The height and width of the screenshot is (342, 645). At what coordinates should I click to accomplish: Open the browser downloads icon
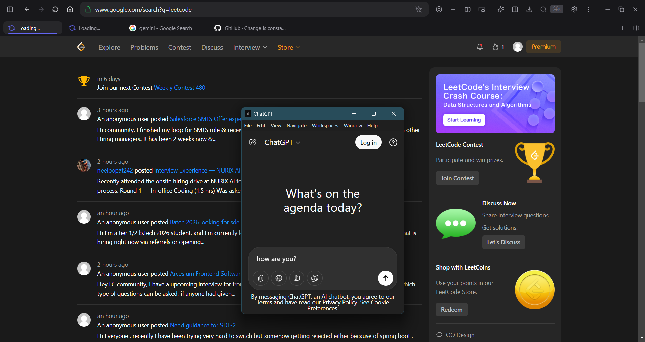(x=529, y=9)
